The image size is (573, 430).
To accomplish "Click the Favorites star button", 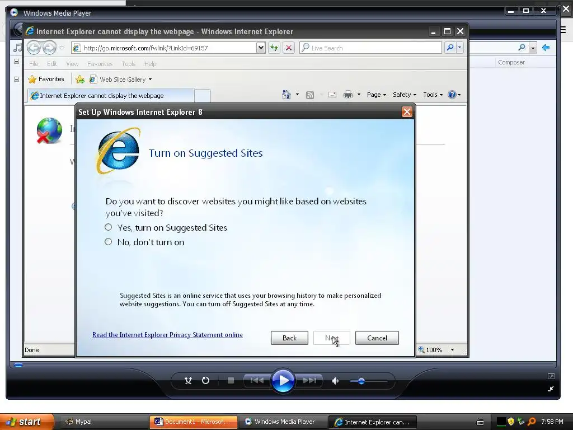I will pyautogui.click(x=46, y=79).
